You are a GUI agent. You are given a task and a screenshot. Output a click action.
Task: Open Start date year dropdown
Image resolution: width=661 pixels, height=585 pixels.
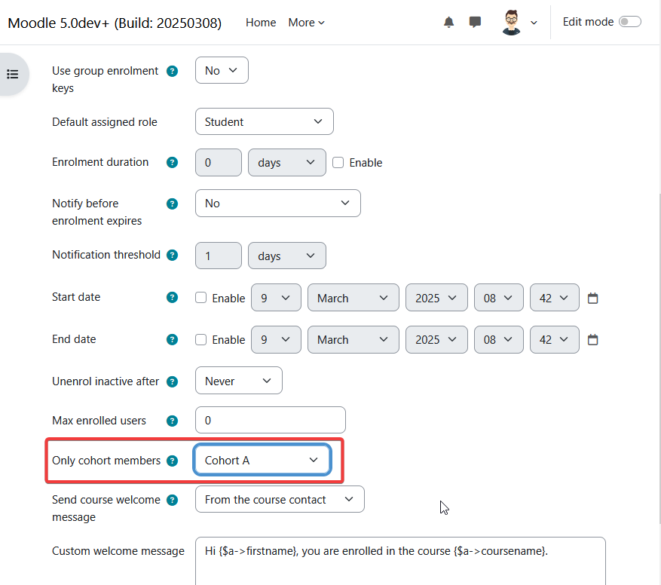pyautogui.click(x=436, y=298)
